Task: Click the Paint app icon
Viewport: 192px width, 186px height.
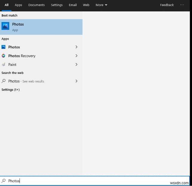Action: (3, 64)
